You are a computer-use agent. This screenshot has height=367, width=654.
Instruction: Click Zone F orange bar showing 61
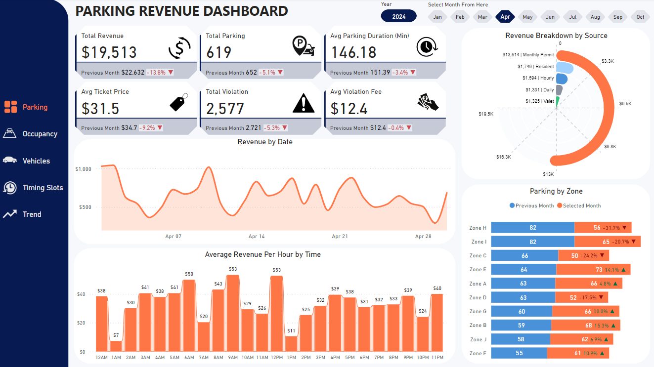(578, 353)
